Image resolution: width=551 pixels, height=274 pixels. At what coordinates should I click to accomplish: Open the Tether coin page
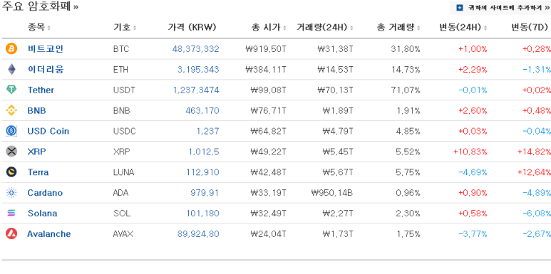tap(41, 90)
